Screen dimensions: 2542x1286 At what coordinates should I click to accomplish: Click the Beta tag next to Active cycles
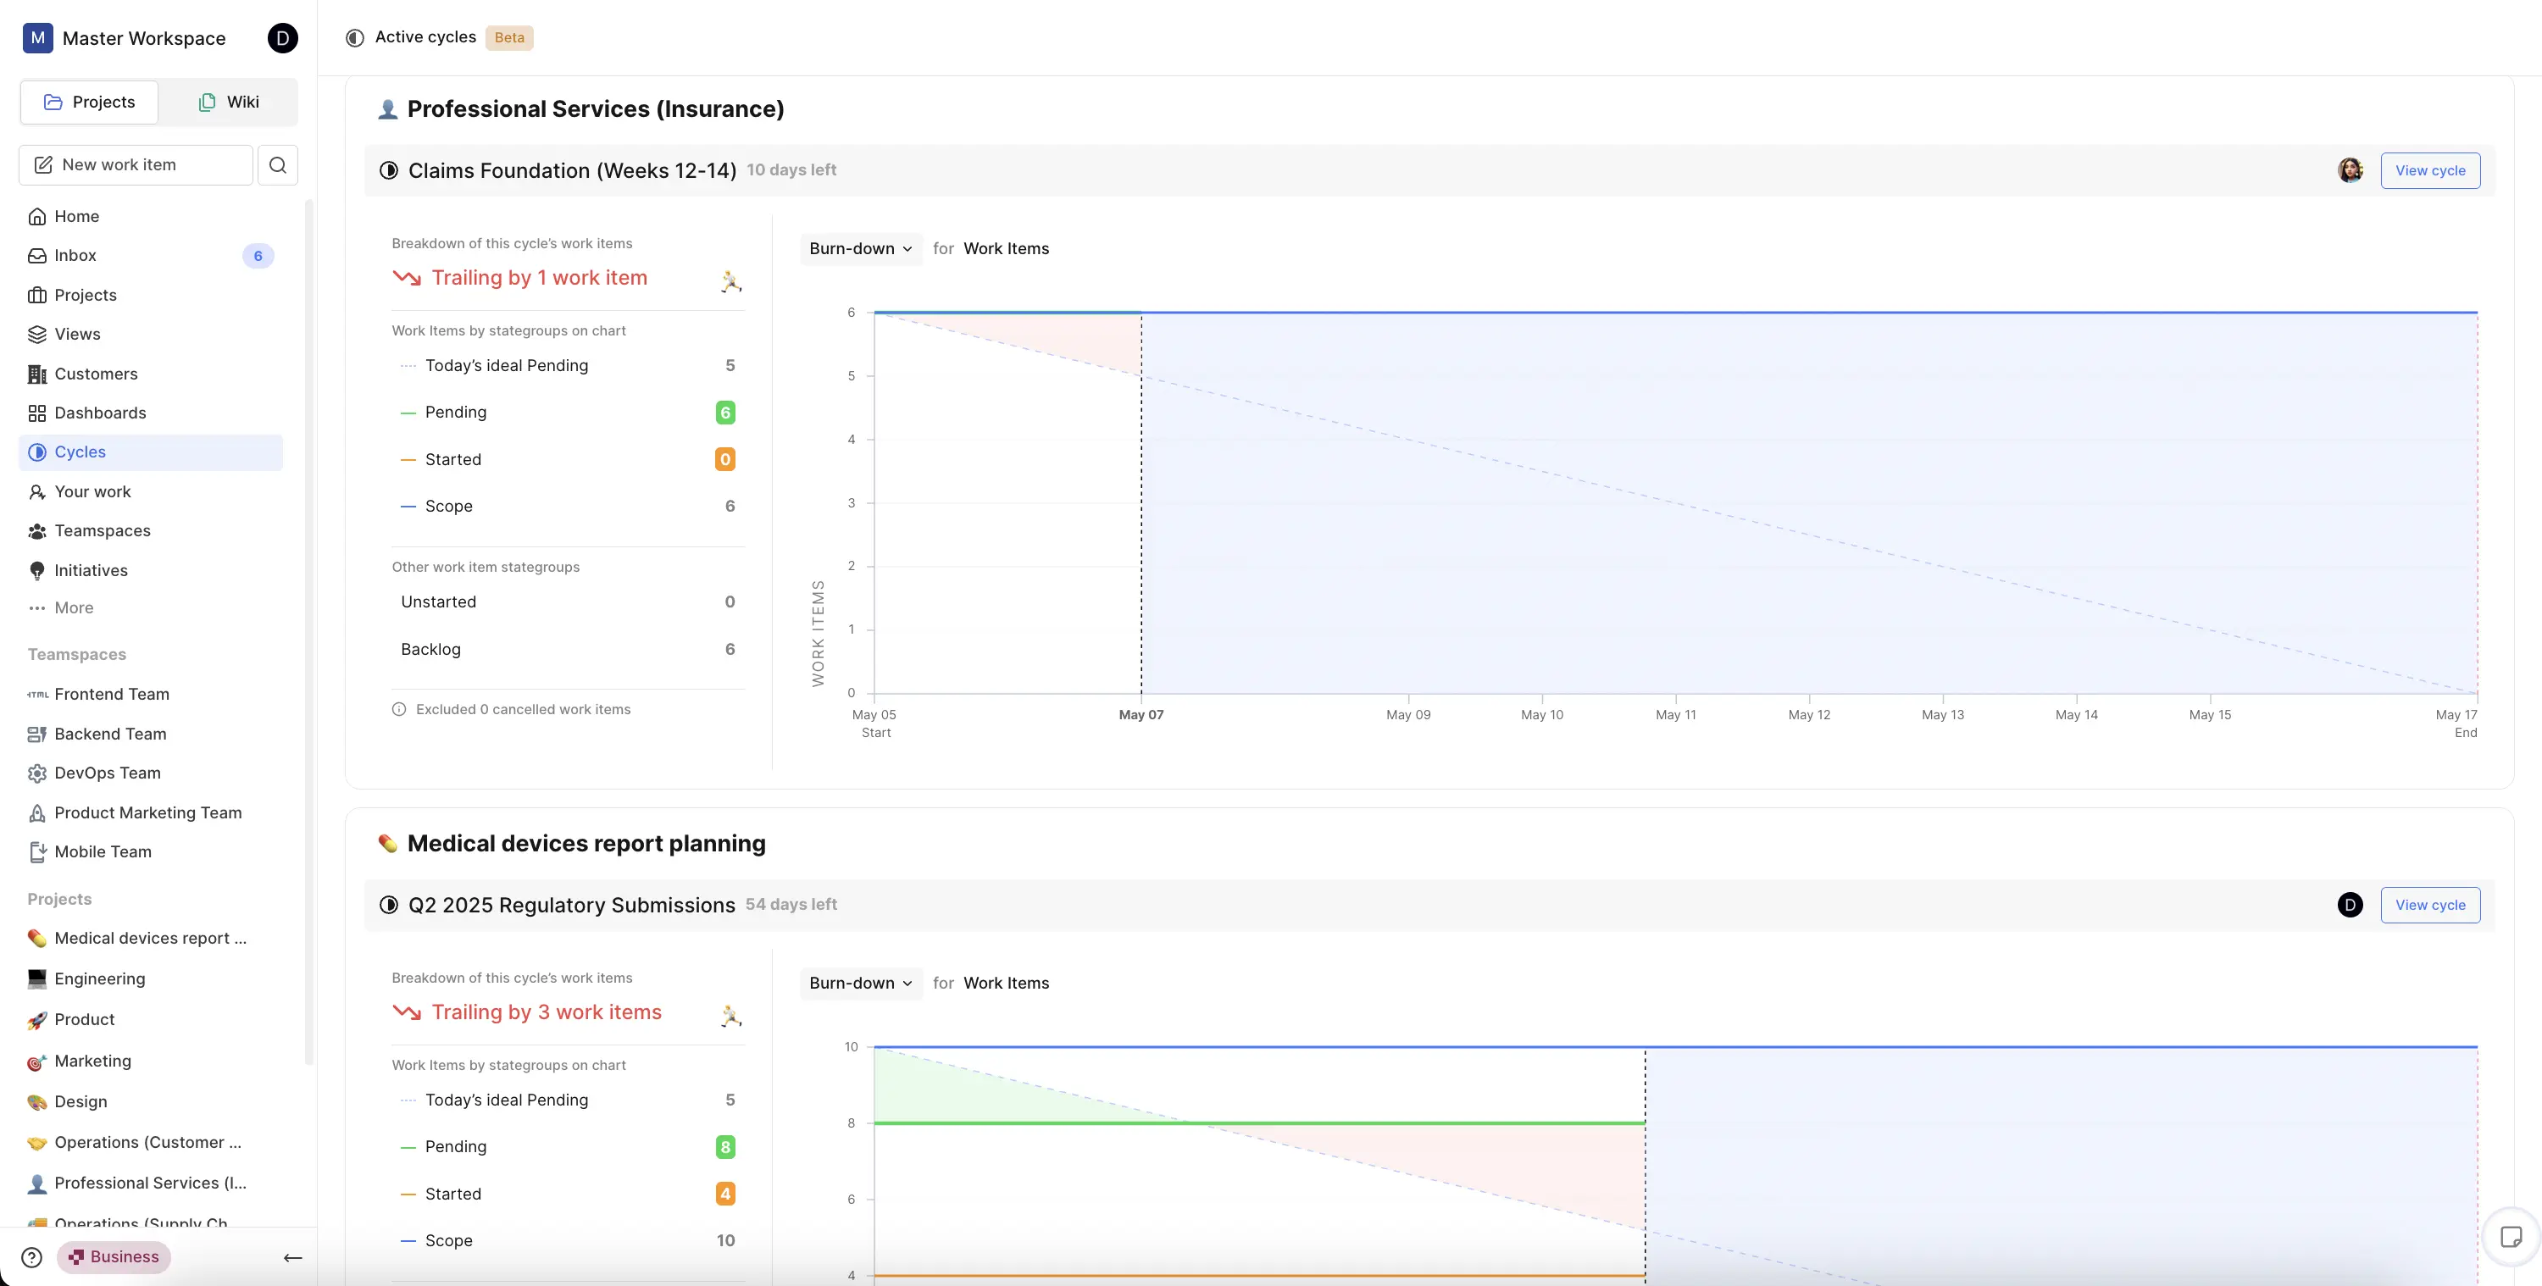[509, 37]
